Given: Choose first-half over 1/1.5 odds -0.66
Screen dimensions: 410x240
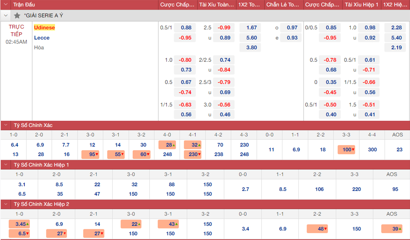Looking at the screenshot, I should tap(369, 82).
